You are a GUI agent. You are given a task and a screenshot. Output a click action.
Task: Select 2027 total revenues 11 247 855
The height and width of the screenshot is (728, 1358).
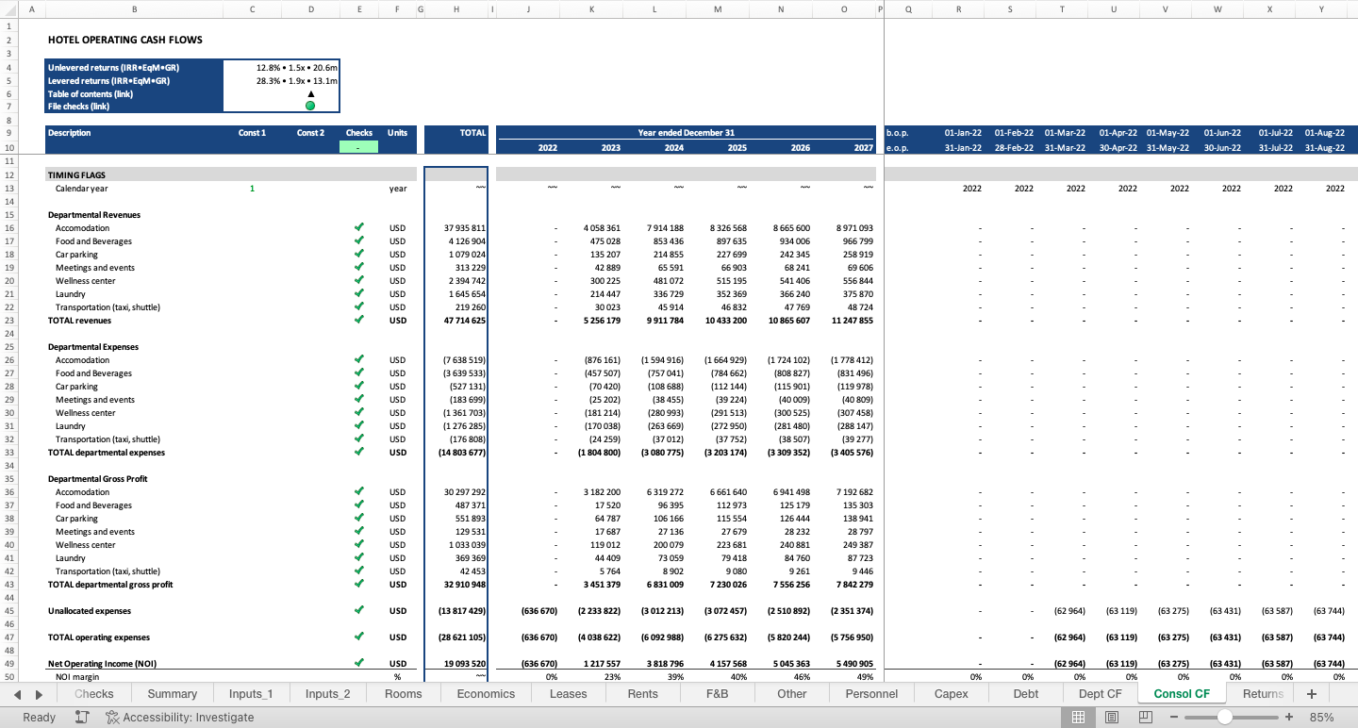pos(844,321)
